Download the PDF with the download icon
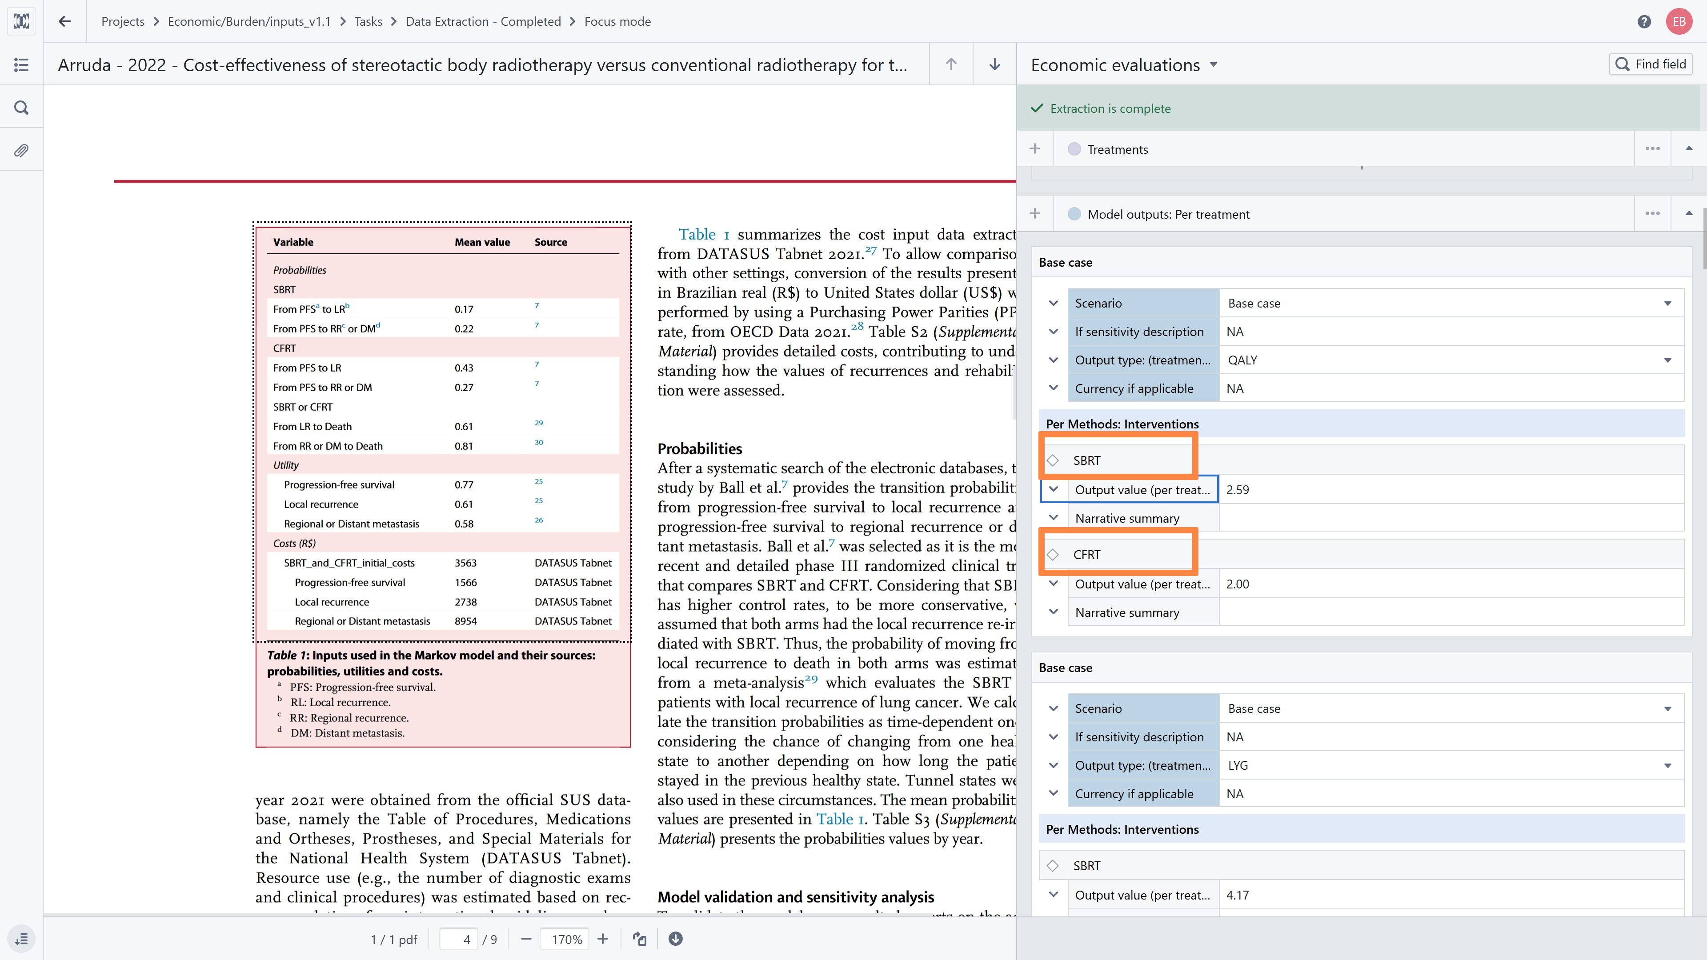 pyautogui.click(x=675, y=939)
